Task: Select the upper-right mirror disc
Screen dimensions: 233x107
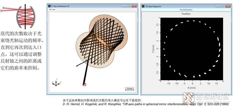Action: tap(108, 33)
